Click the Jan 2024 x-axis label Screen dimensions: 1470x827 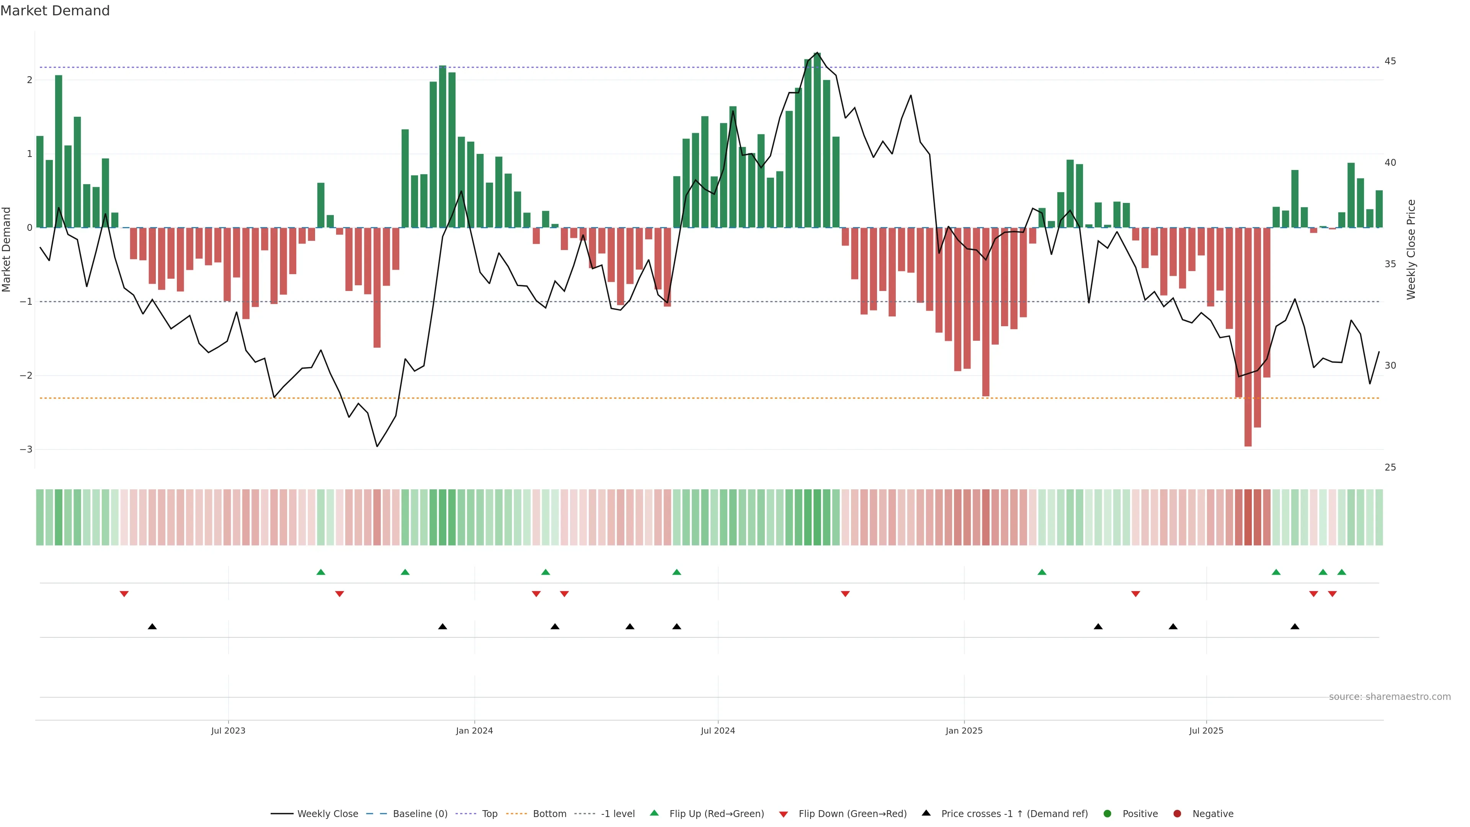pos(474,731)
